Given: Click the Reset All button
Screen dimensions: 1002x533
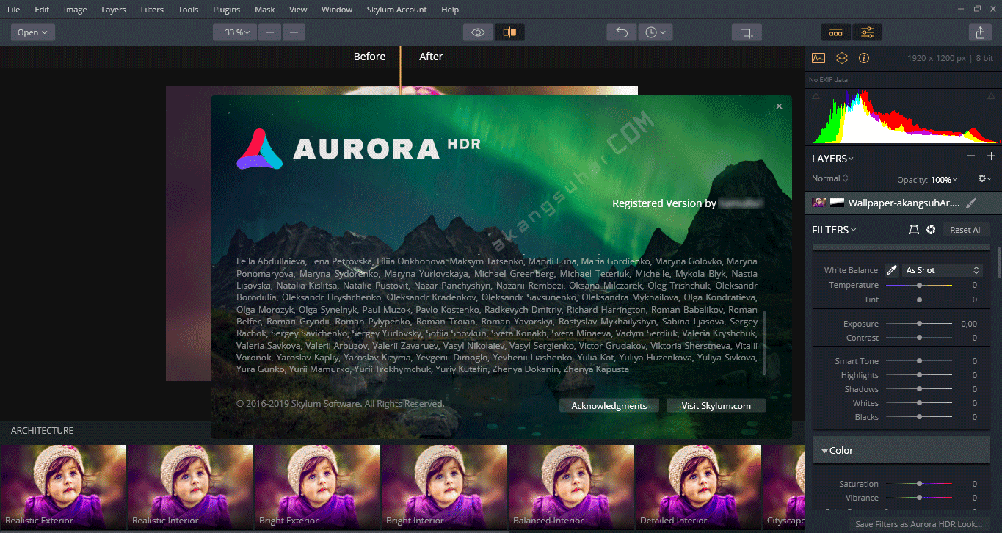Looking at the screenshot, I should coord(965,230).
